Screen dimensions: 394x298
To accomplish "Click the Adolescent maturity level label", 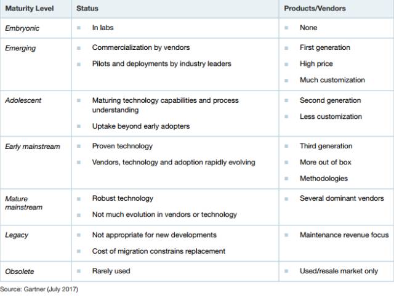I will coord(23,100).
